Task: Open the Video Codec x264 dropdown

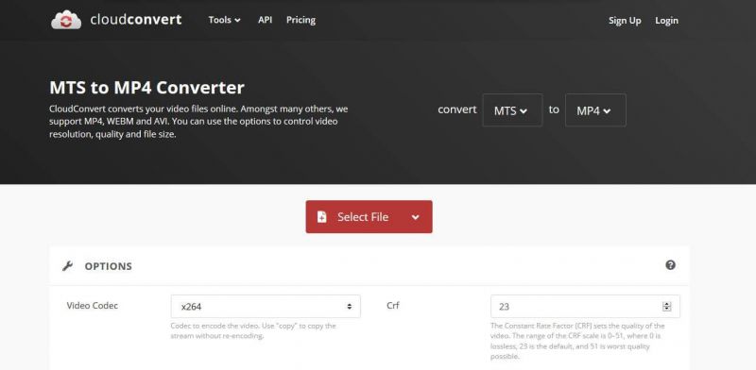Action: click(x=266, y=307)
